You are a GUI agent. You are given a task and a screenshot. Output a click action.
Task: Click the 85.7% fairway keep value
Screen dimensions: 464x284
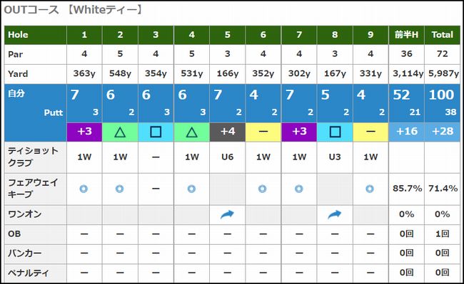pos(407,189)
